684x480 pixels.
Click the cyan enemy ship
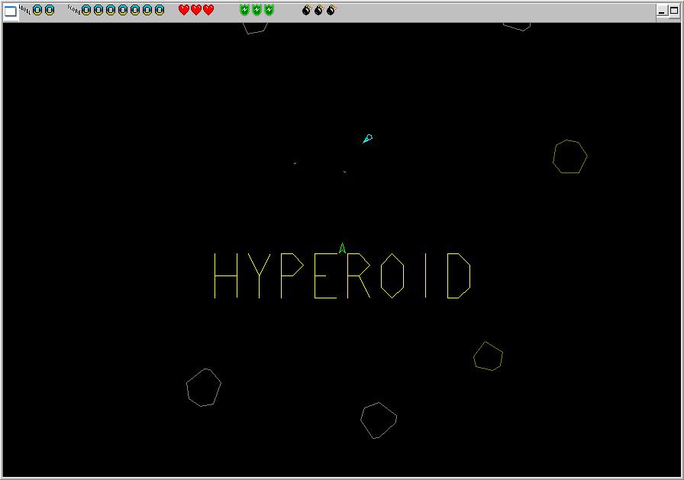click(368, 139)
